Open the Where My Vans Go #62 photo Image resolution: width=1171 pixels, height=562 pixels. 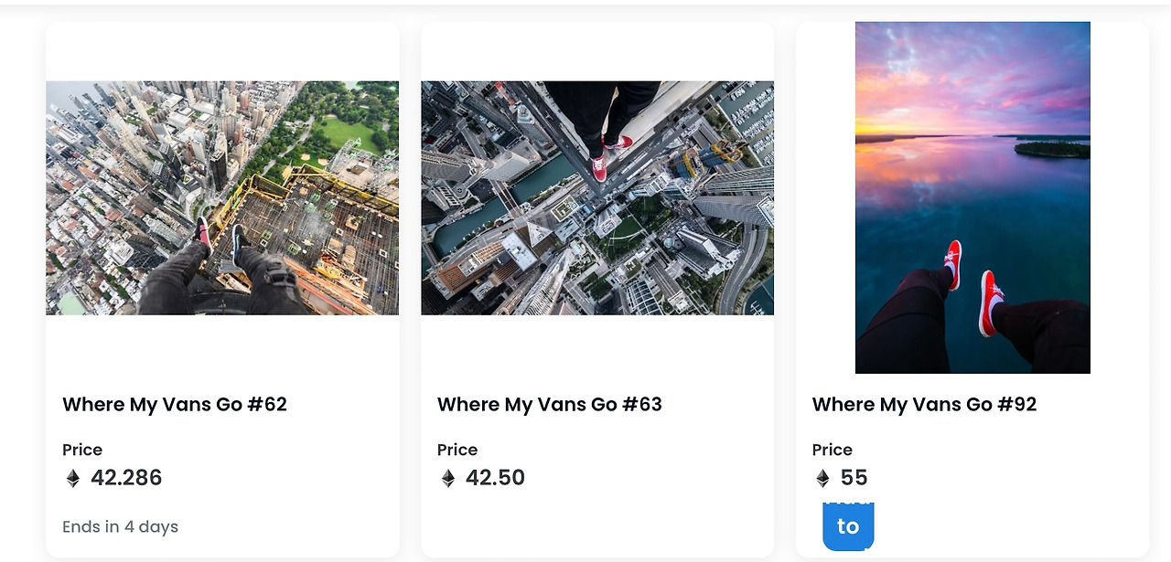pos(222,197)
